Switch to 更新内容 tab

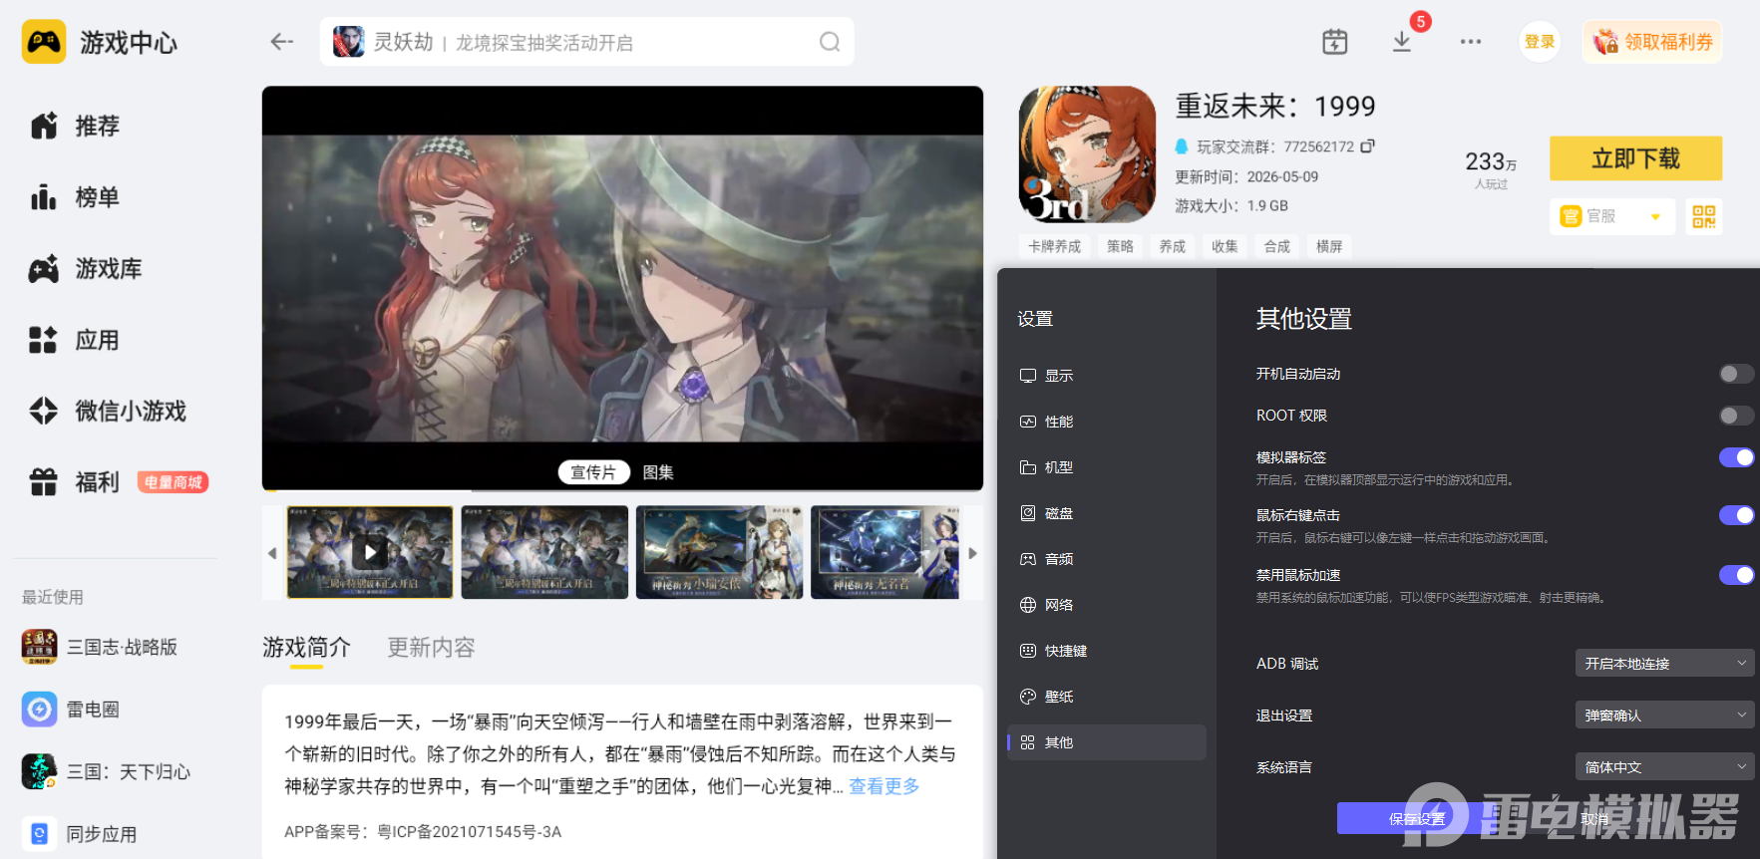click(x=431, y=648)
